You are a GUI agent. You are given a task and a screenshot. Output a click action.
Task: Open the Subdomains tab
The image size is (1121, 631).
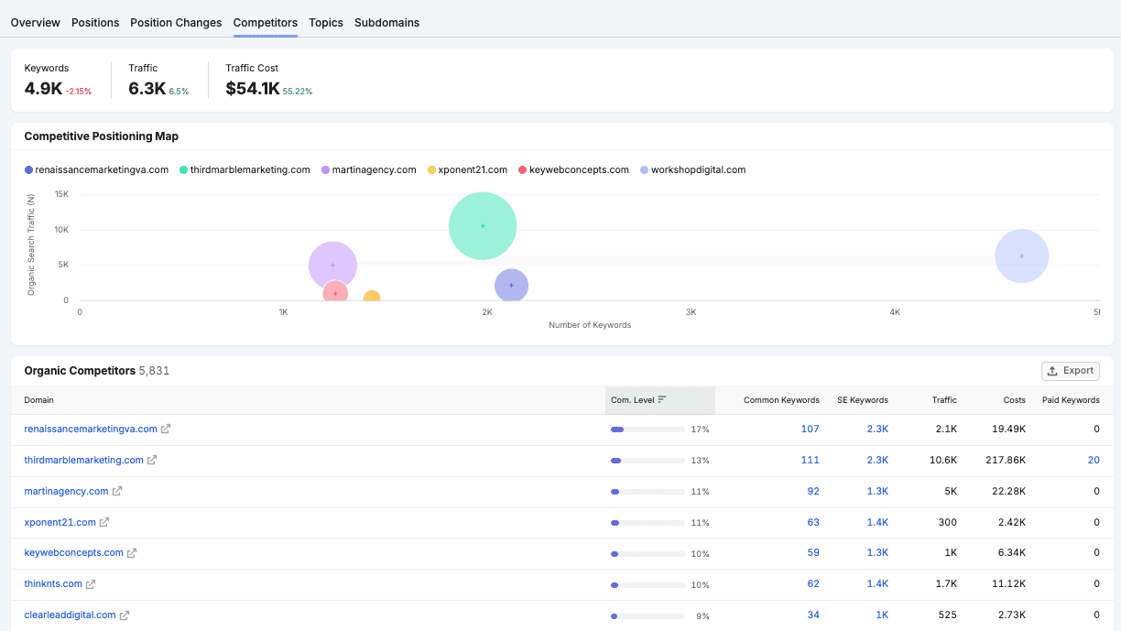click(386, 22)
